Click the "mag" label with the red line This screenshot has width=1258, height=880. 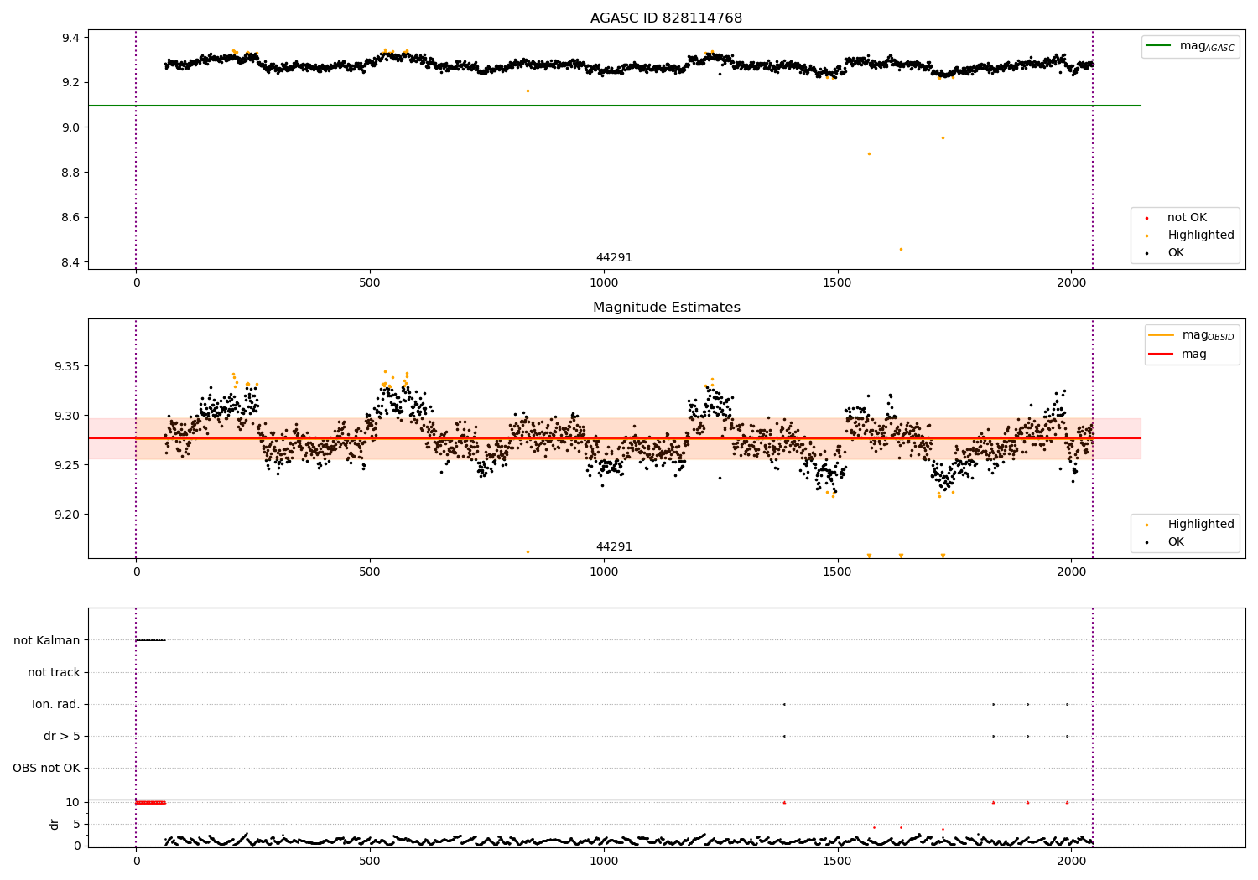point(1194,355)
